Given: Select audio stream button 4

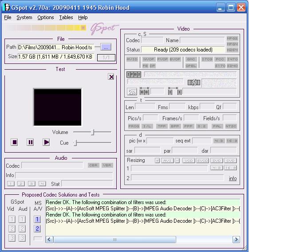Looking at the screenshot, I should pos(42,184).
